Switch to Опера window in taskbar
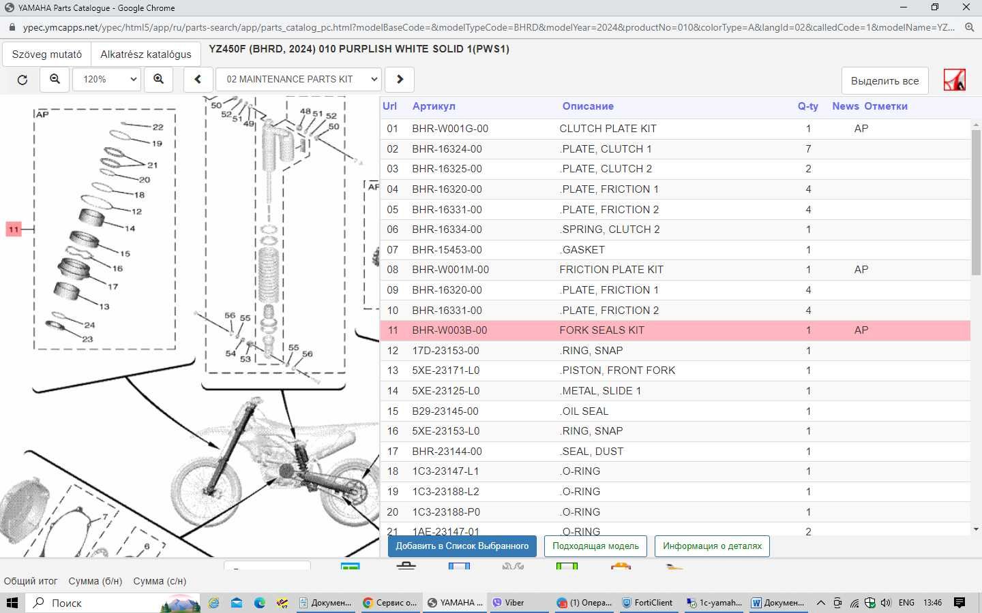 (583, 603)
